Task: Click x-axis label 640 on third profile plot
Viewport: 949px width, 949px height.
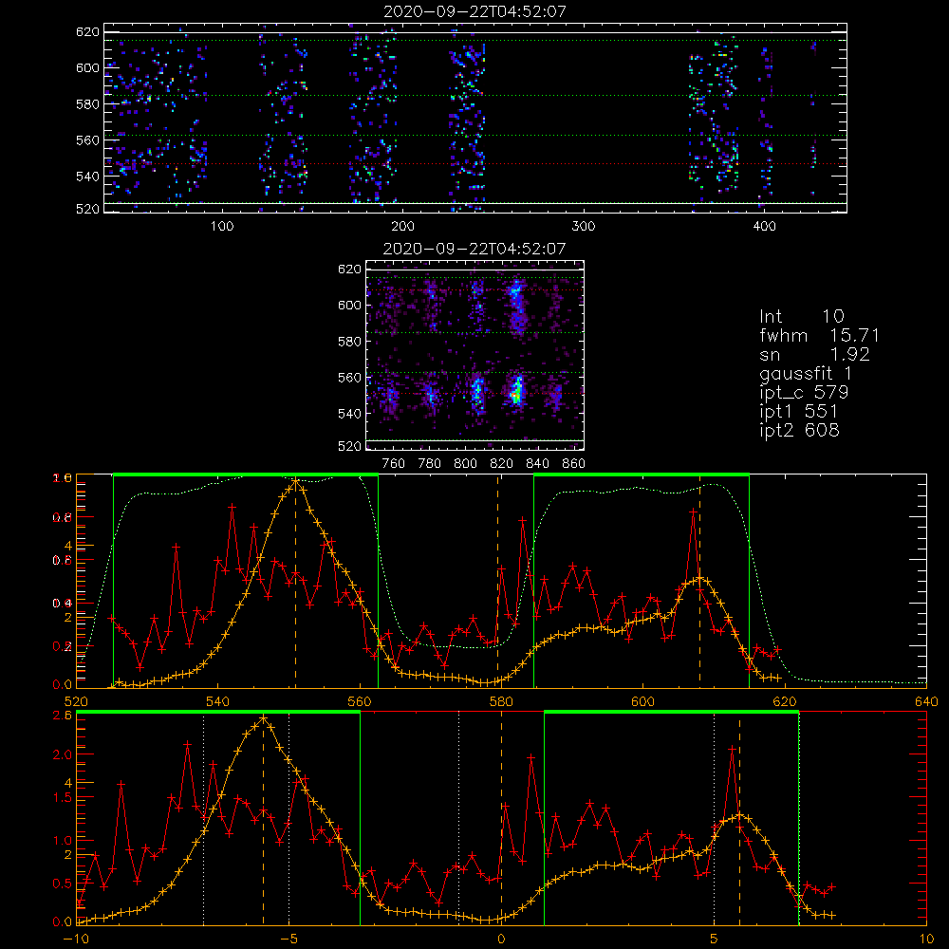Action: [x=926, y=701]
